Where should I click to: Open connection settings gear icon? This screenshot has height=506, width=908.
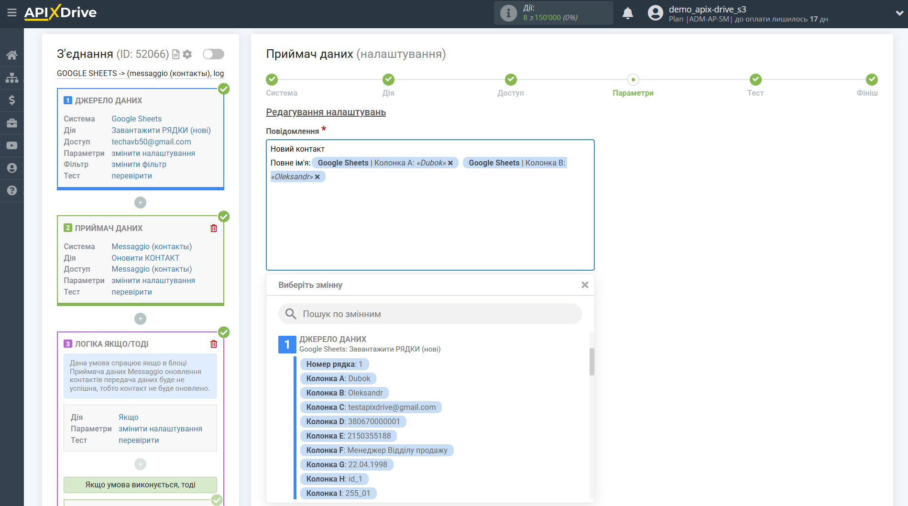pyautogui.click(x=187, y=55)
